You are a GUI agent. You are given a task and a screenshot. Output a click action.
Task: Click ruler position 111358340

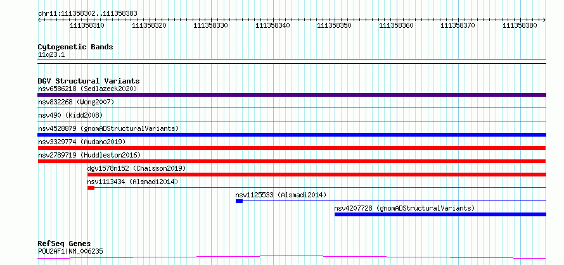[x=272, y=25]
